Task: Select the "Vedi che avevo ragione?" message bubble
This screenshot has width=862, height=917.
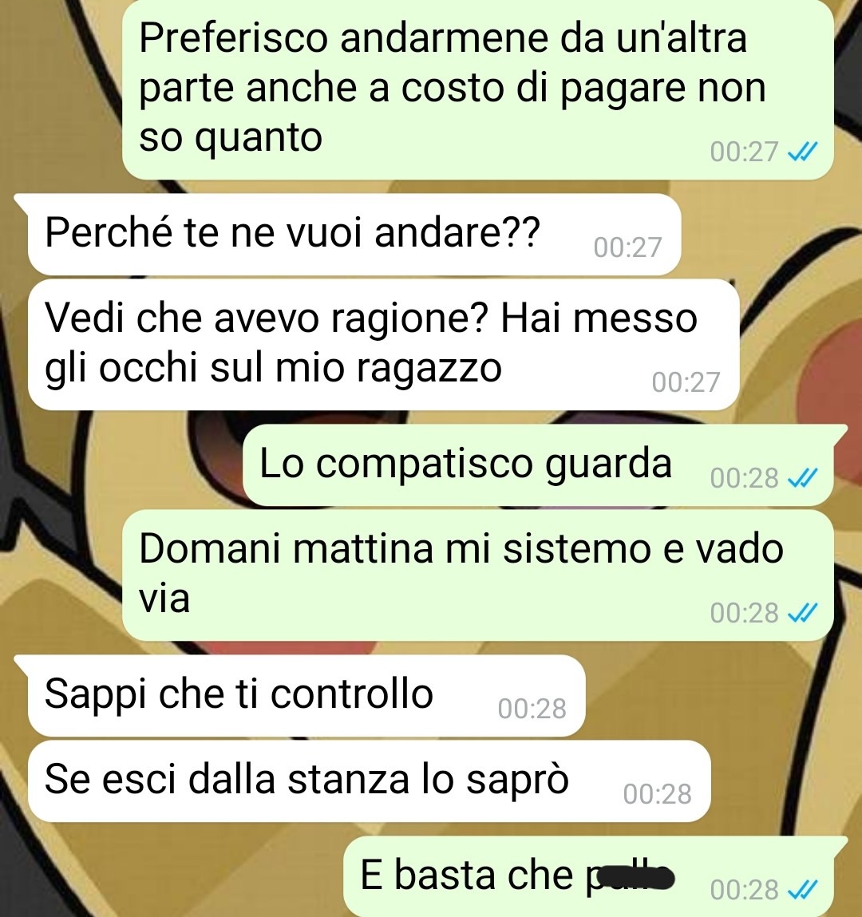Action: [x=384, y=345]
